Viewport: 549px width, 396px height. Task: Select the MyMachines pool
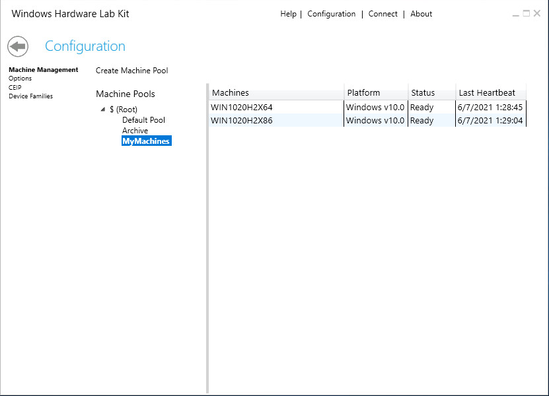(147, 141)
